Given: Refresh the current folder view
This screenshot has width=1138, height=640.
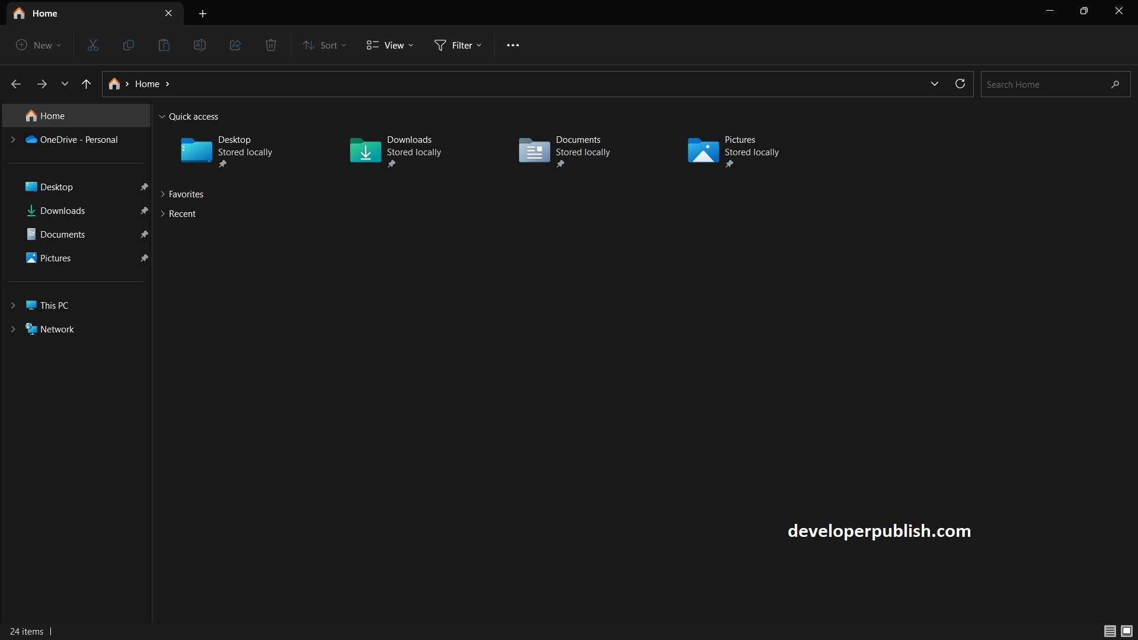Looking at the screenshot, I should [x=960, y=84].
